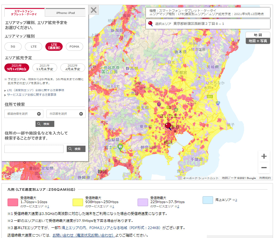Click 千葉県 label on the map
Image resolution: width=275 pixels, height=238 pixels.
click(x=197, y=159)
